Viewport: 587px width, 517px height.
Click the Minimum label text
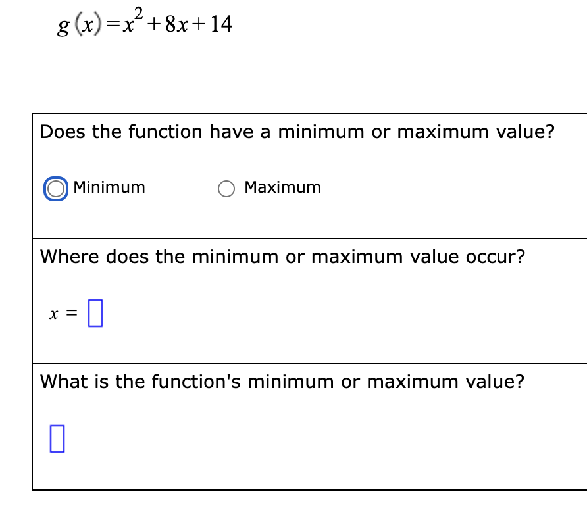tap(109, 187)
